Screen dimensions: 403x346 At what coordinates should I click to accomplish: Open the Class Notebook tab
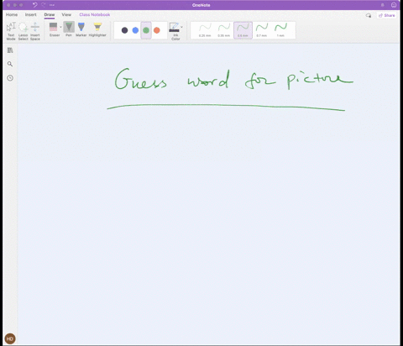click(x=95, y=14)
